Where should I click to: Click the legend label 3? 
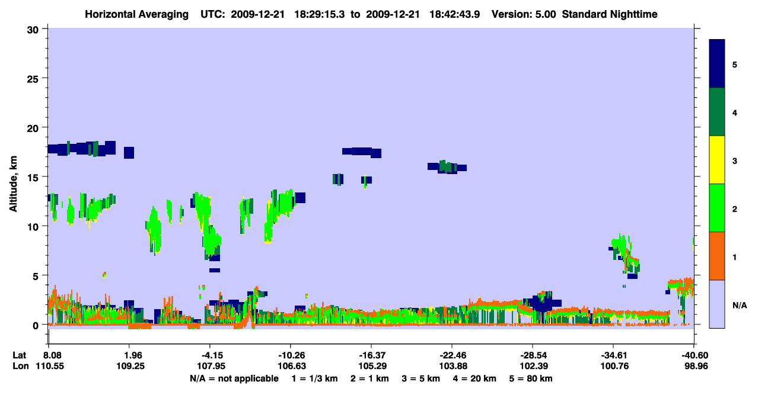coord(735,160)
